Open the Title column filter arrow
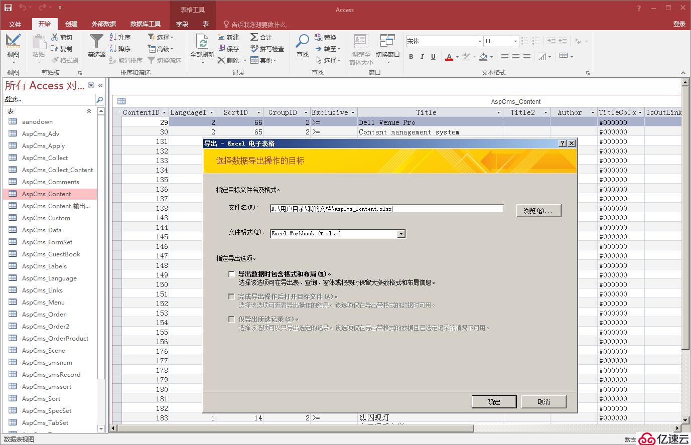691x445 pixels. pyautogui.click(x=498, y=112)
